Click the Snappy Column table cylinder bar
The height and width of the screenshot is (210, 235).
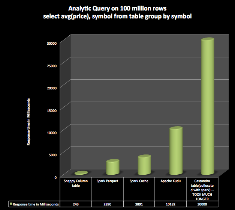pyautogui.click(x=81, y=173)
